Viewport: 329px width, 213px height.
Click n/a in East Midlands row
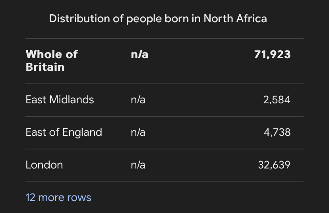138,100
